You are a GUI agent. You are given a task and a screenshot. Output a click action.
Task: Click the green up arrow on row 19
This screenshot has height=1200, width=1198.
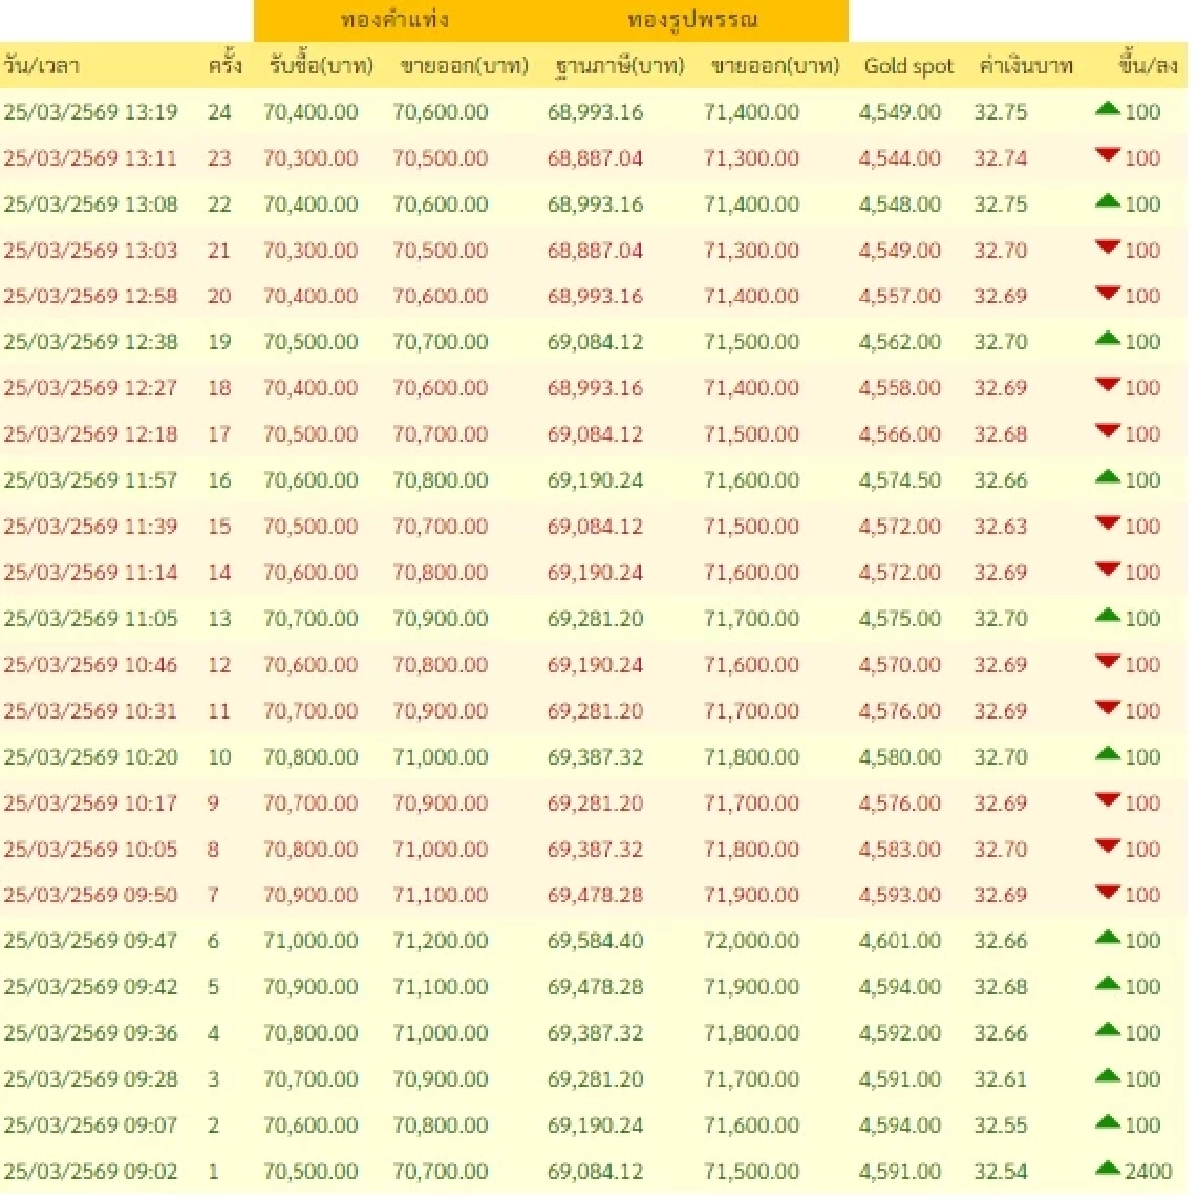coord(1106,339)
